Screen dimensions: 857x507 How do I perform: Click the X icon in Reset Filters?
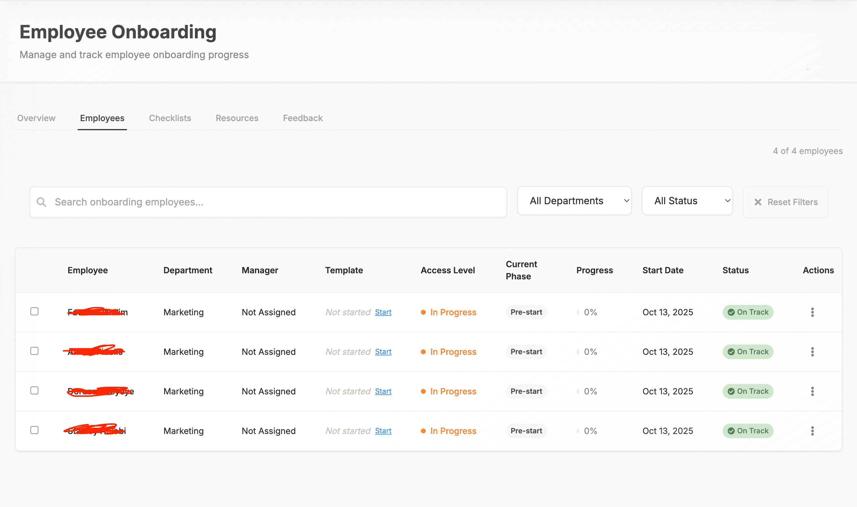click(758, 202)
